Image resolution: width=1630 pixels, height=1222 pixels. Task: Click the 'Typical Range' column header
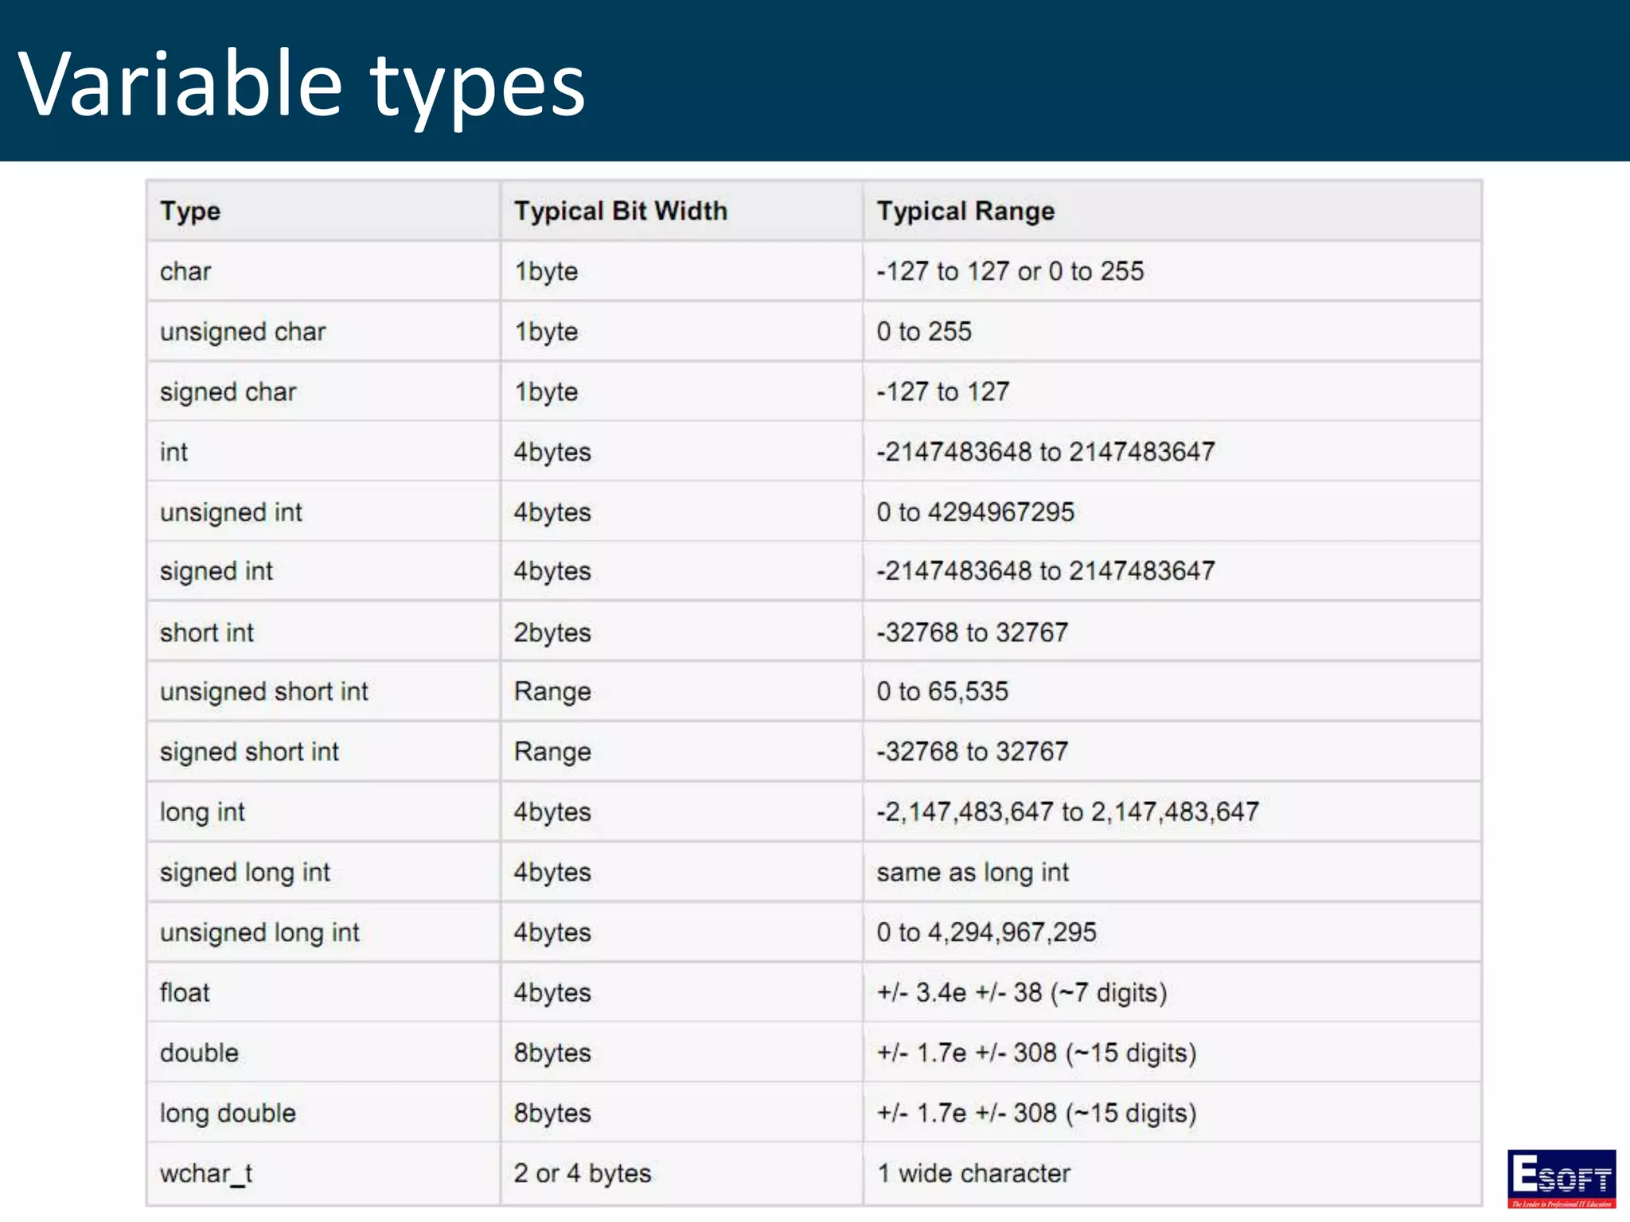[x=965, y=211]
